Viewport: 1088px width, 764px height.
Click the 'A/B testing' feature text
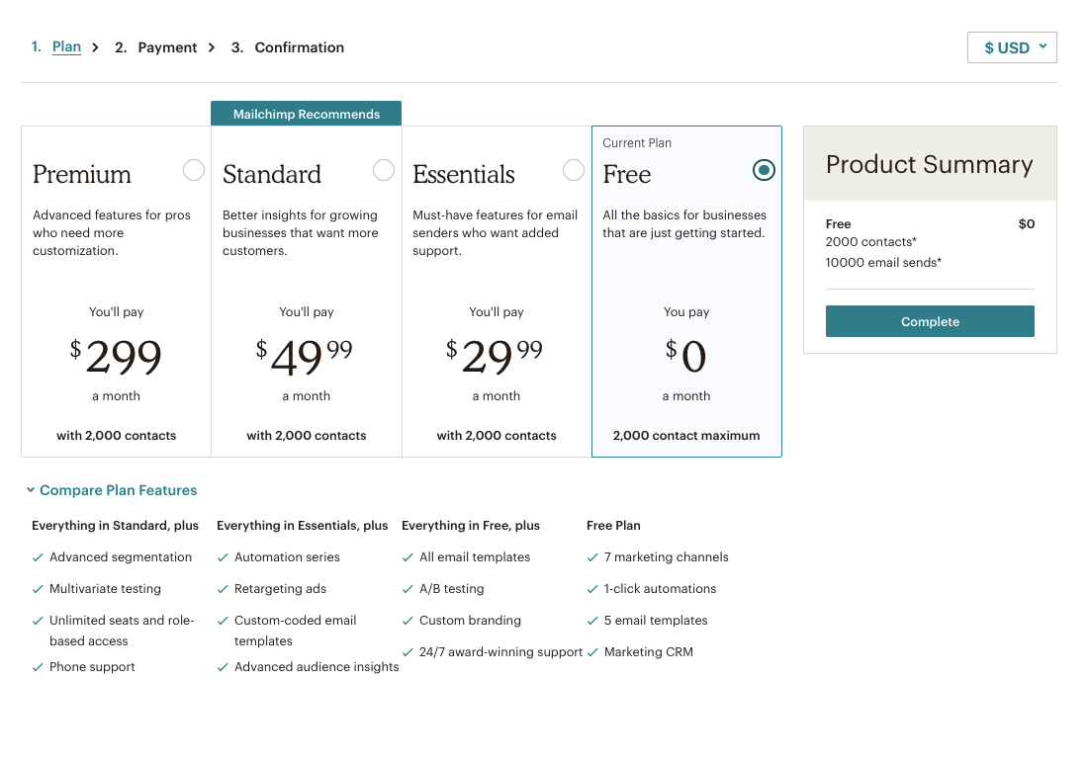(x=452, y=589)
